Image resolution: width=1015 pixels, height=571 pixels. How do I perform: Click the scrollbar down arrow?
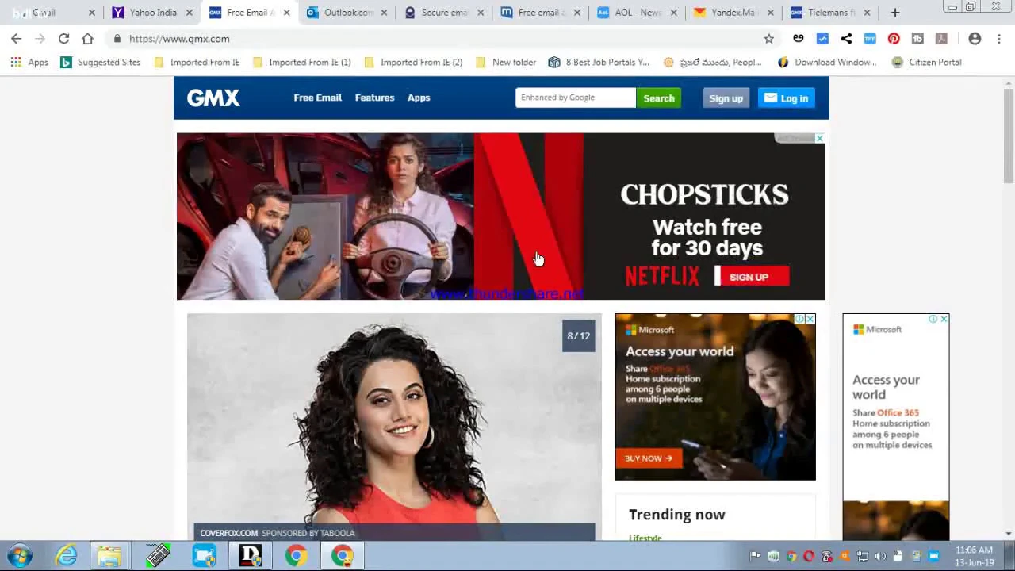[x=1009, y=534]
